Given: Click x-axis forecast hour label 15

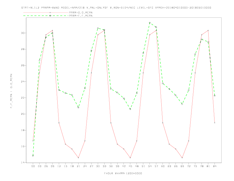Looking at the screenshot, I should 65,166.
